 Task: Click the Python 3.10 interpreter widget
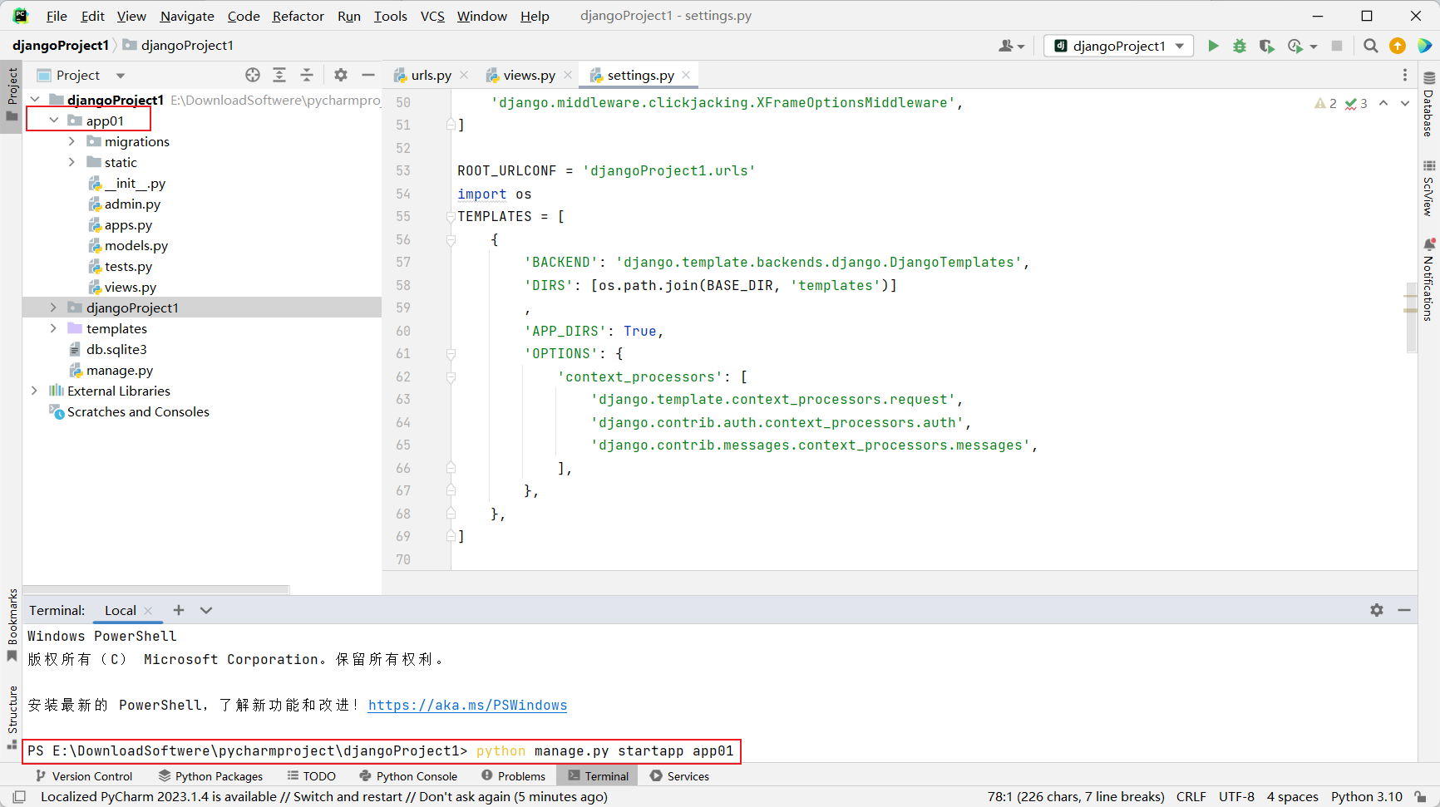pyautogui.click(x=1366, y=796)
